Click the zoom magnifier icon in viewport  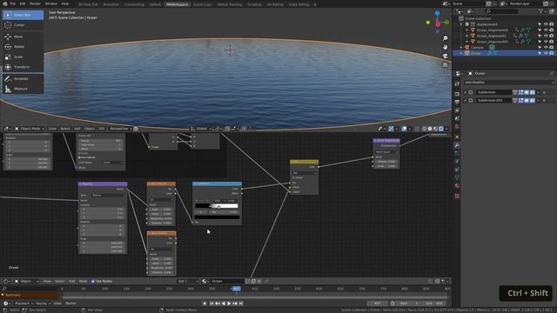coord(445,38)
